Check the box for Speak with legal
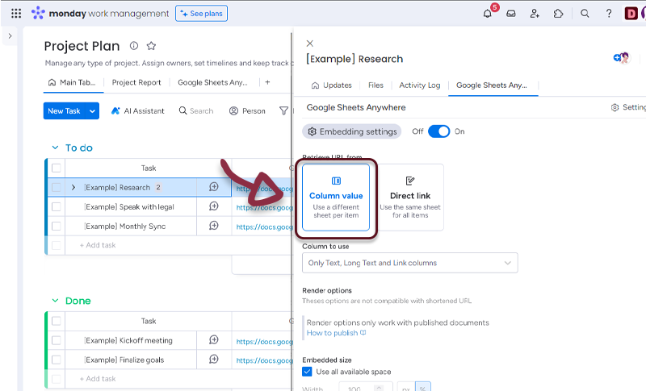This screenshot has height=391, width=646. [57, 206]
